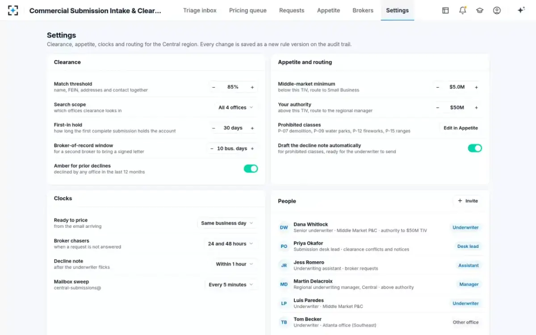The image size is (536, 335).
Task: Increase First-in hold days
Action: click(252, 128)
